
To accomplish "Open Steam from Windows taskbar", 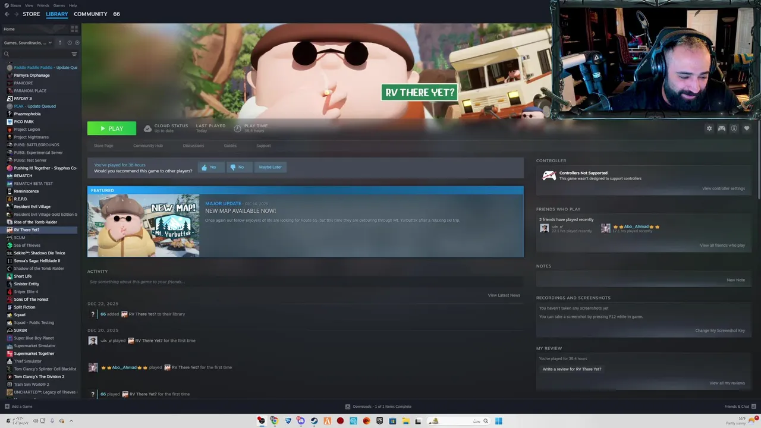I will pos(314,421).
